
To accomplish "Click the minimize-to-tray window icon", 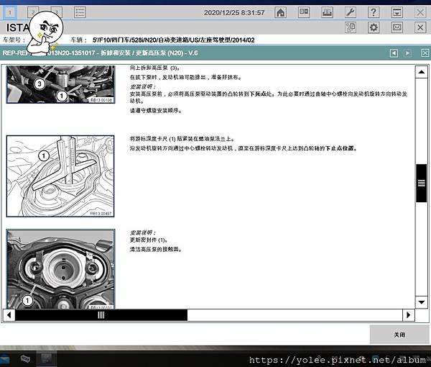I will point(397,12).
